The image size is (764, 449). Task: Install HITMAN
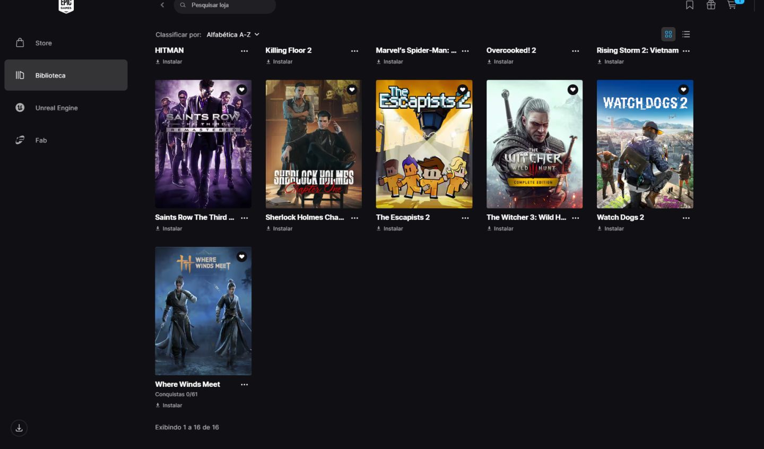(169, 62)
